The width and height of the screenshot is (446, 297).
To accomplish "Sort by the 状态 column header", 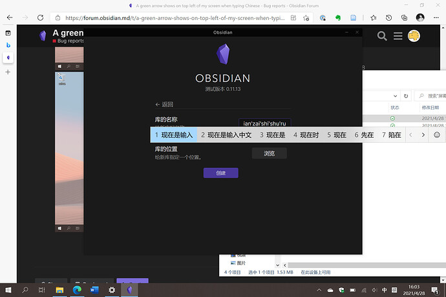I will coord(394,107).
